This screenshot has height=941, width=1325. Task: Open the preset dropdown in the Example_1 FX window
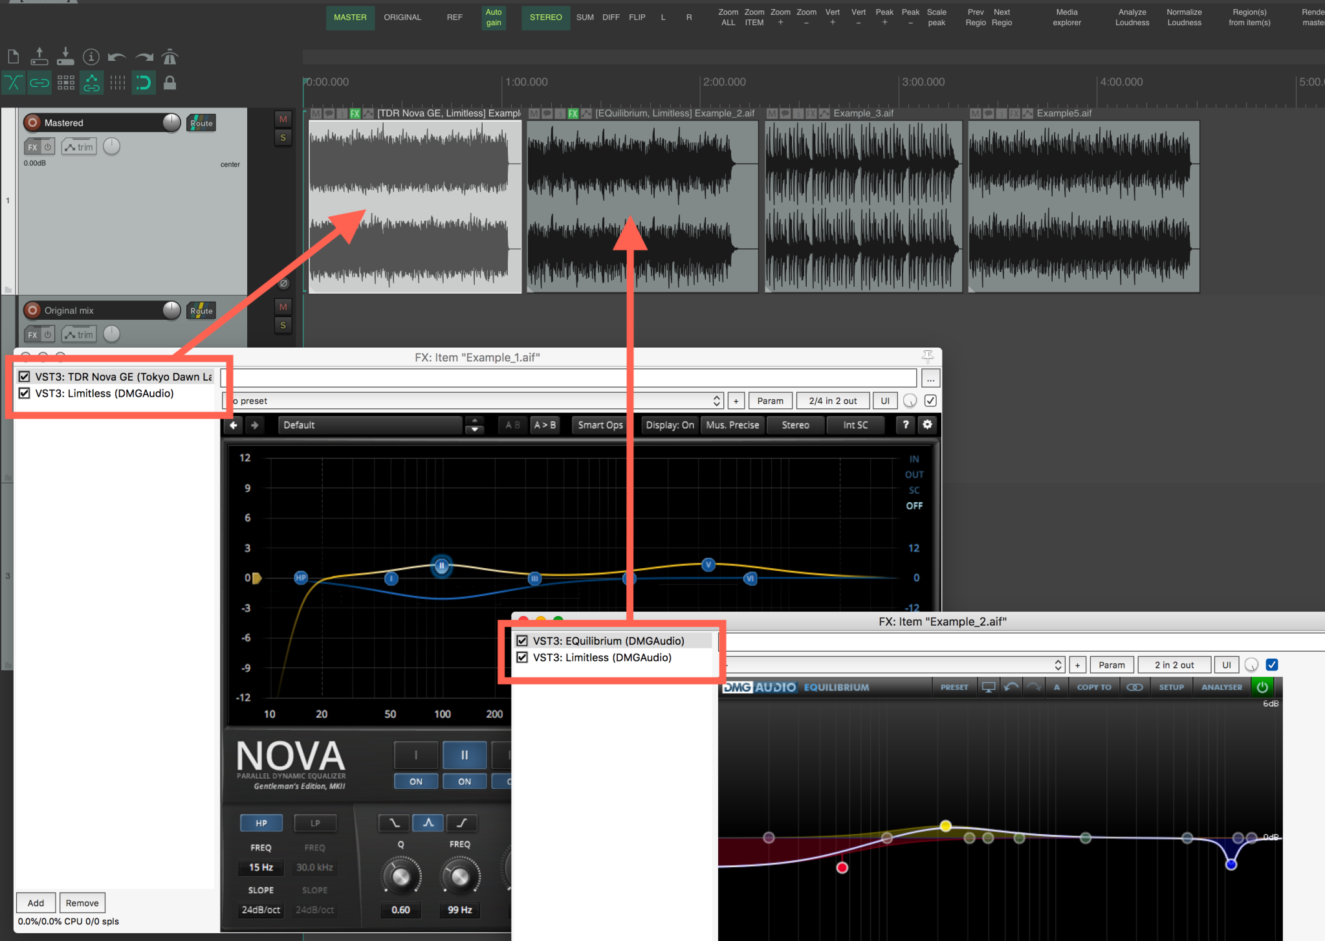point(717,400)
